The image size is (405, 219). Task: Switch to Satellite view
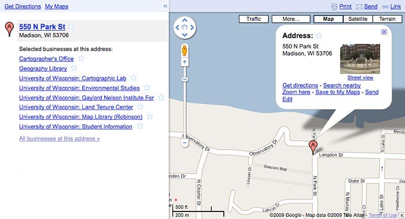coord(358,19)
